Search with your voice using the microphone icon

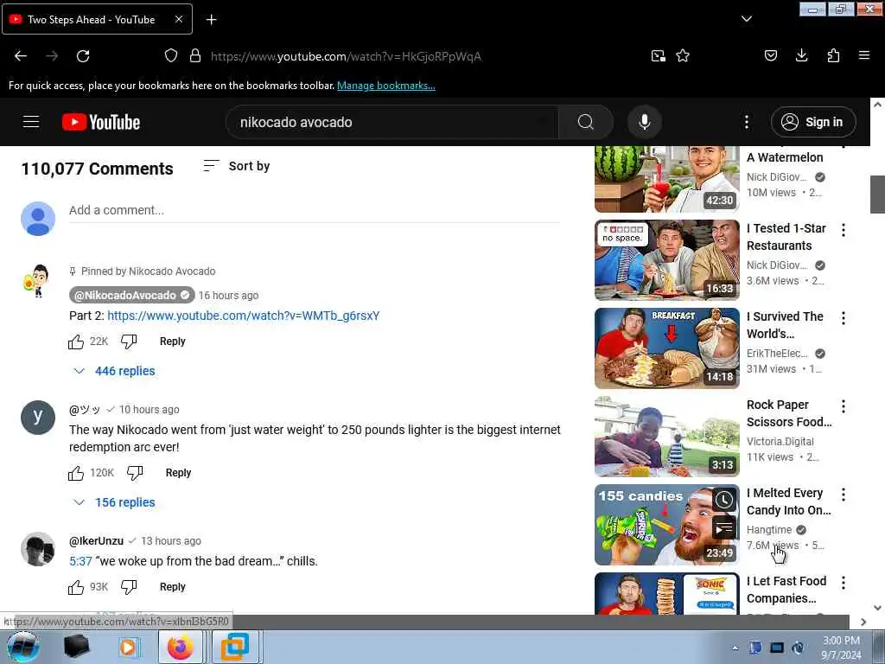(645, 122)
